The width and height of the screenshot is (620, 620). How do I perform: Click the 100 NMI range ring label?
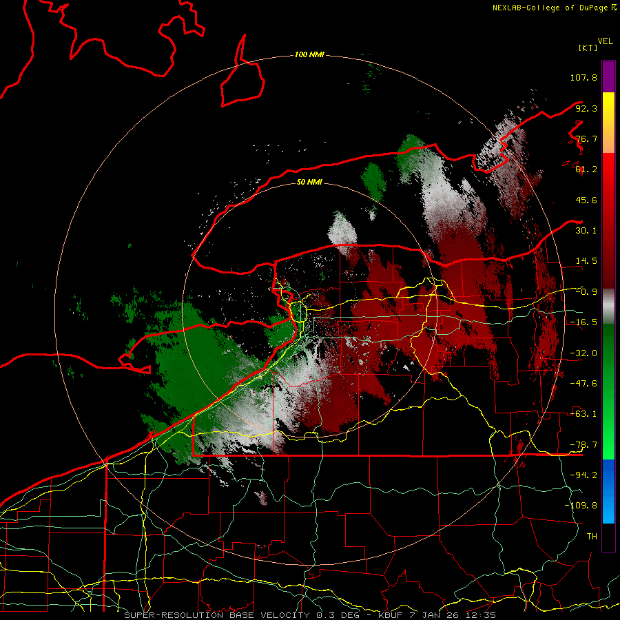click(x=309, y=54)
